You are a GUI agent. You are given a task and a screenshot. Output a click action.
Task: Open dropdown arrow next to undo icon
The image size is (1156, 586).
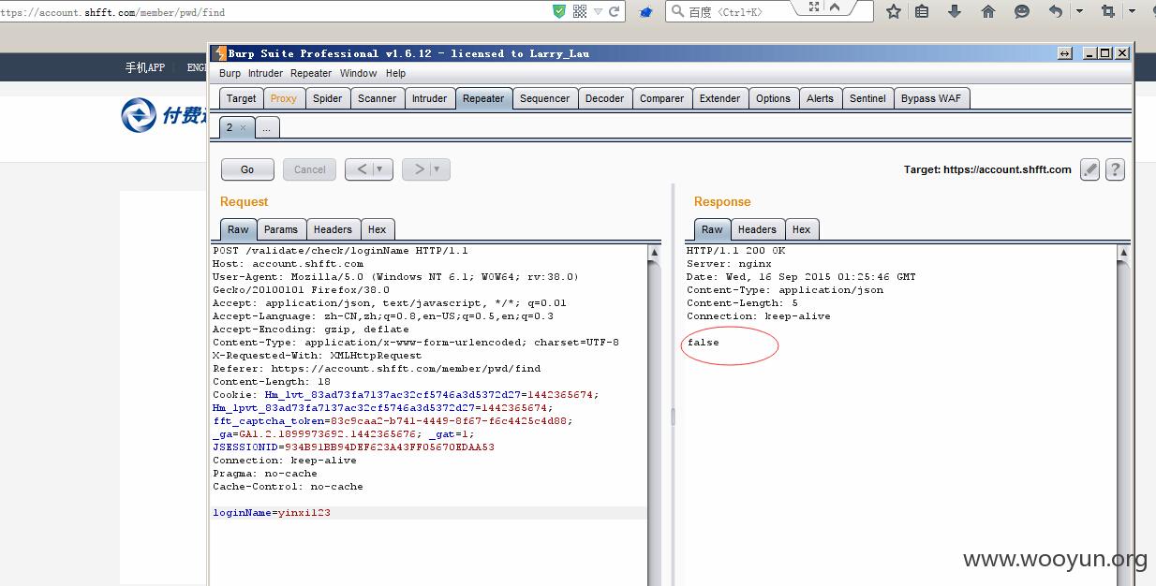tap(1079, 11)
